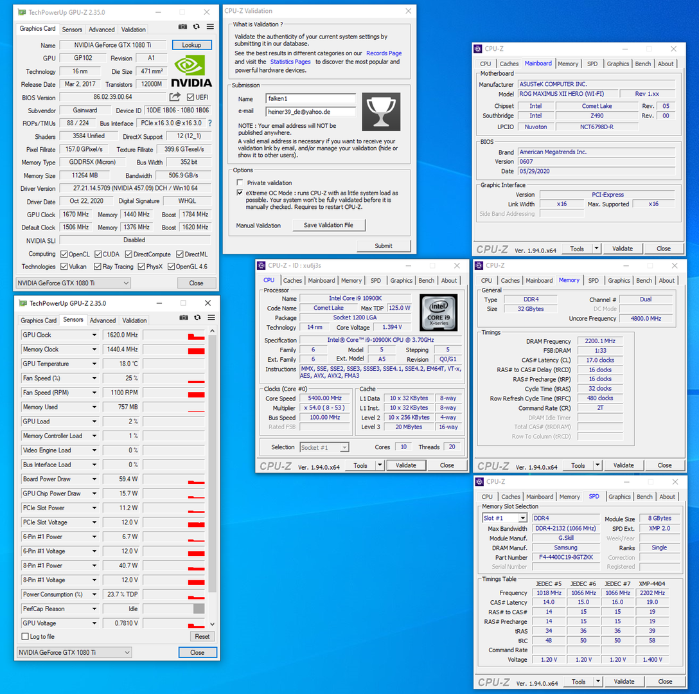
Task: Click the sensors list scrollbar thumb
Action: 212,464
